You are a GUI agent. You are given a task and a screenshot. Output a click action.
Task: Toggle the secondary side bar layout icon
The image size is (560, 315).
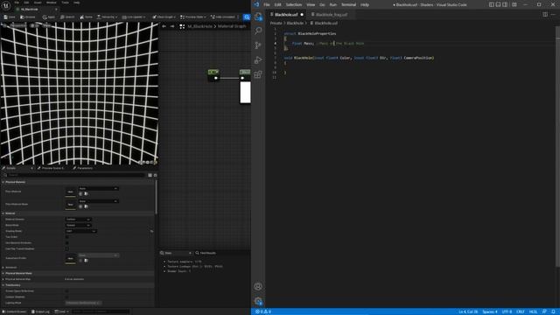coord(505,4)
